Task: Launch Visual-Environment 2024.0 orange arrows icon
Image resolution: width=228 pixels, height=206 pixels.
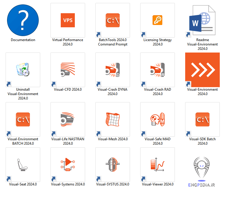Action: point(202,70)
